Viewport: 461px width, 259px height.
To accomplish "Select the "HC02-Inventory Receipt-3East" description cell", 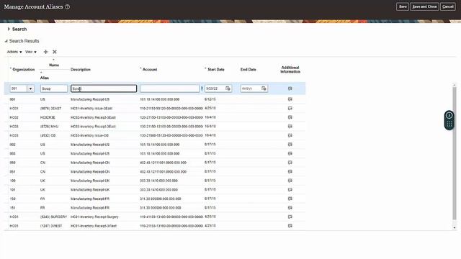I will [93, 117].
